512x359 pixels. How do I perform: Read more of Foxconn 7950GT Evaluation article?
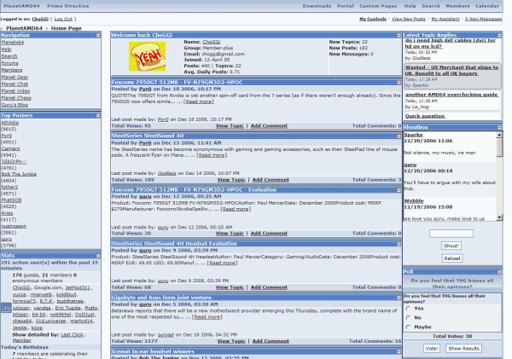click(236, 209)
